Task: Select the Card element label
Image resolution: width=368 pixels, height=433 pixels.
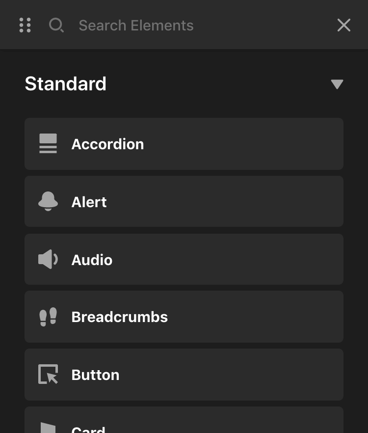Action: click(88, 429)
